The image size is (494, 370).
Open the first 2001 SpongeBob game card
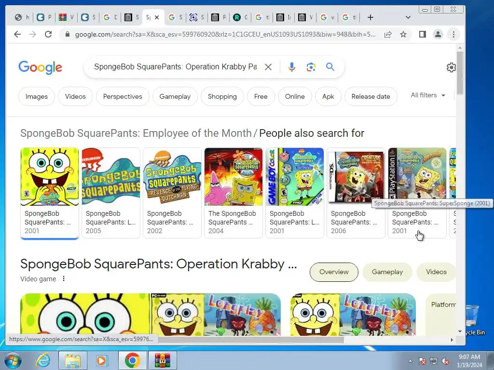pyautogui.click(x=50, y=193)
